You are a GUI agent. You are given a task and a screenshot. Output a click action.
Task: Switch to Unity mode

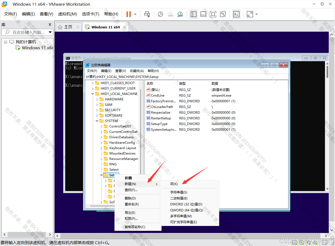tap(223, 14)
